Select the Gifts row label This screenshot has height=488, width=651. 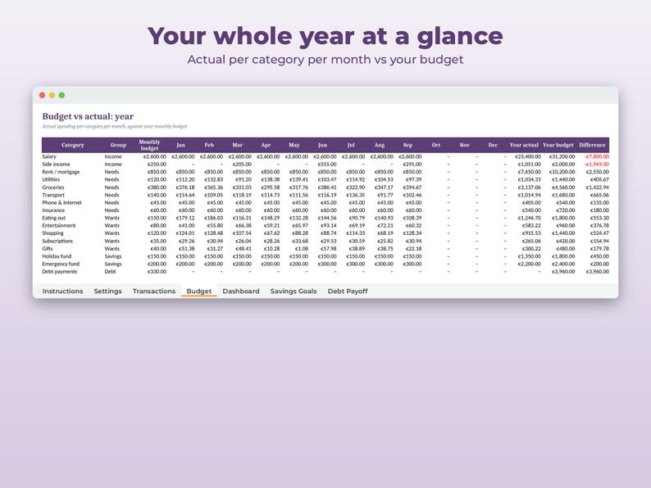coord(48,249)
